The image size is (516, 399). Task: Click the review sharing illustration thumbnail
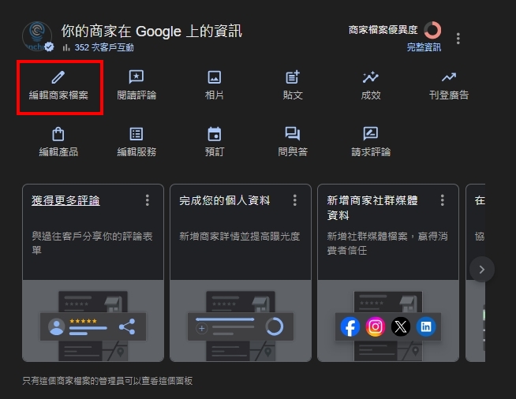pos(93,321)
